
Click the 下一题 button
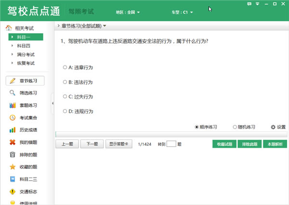pyautogui.click(x=92, y=144)
